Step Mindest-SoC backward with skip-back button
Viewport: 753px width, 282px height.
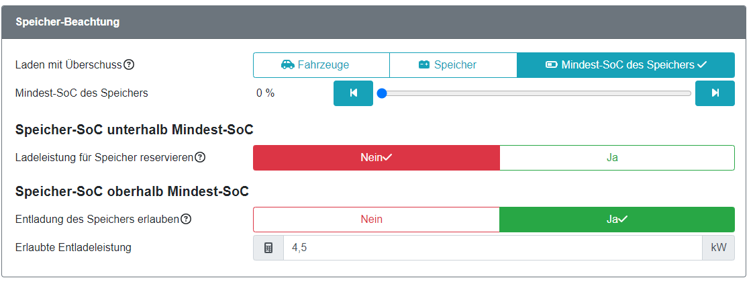(354, 93)
